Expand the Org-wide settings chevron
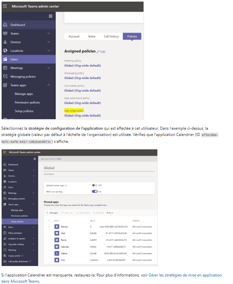Image resolution: width=233 pixels, height=284 pixels. click(x=34, y=244)
